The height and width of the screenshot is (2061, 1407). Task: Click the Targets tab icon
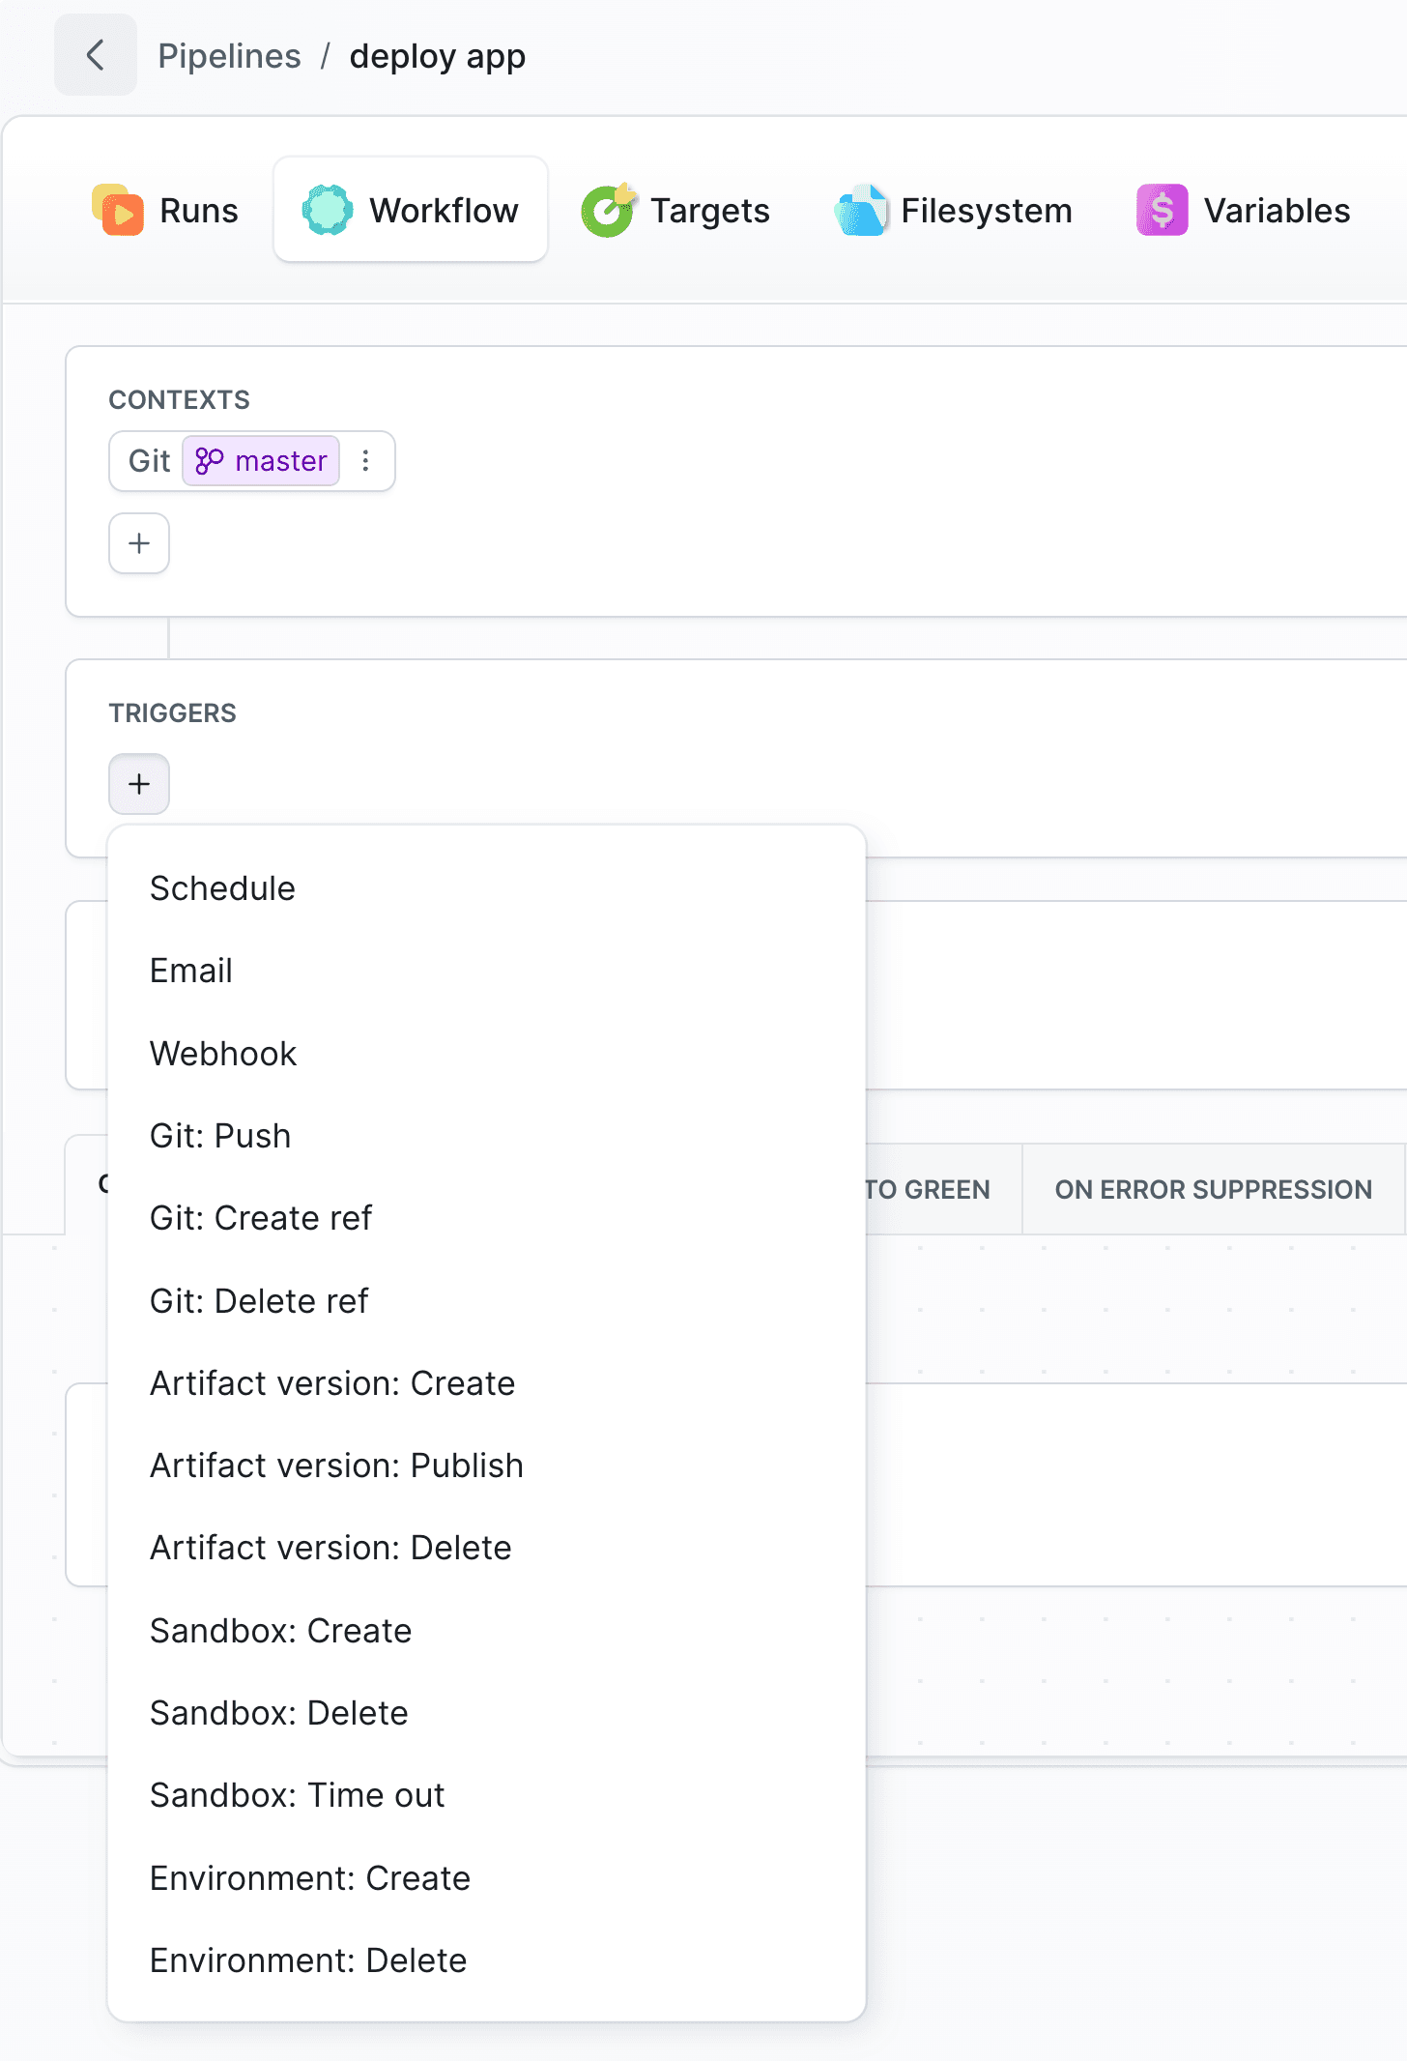(x=608, y=210)
